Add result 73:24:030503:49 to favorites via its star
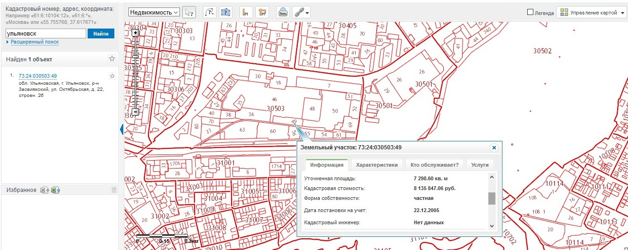Viewport: 628px width, 250px height. 112,76
